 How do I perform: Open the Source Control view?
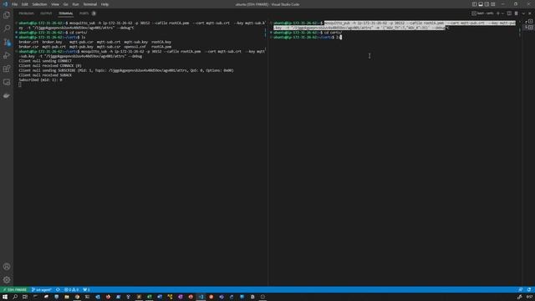pos(7,42)
